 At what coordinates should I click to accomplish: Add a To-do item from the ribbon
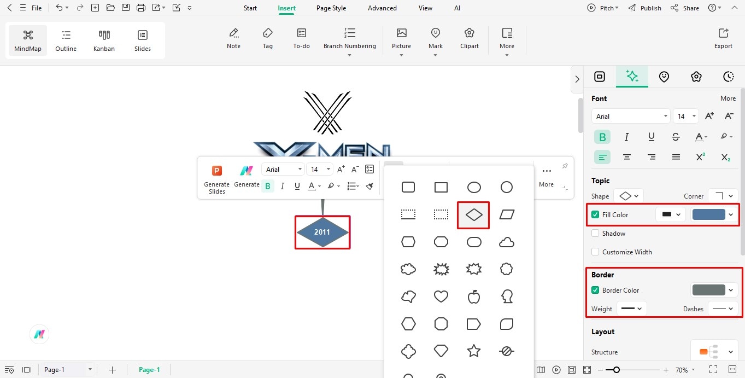[x=301, y=39]
